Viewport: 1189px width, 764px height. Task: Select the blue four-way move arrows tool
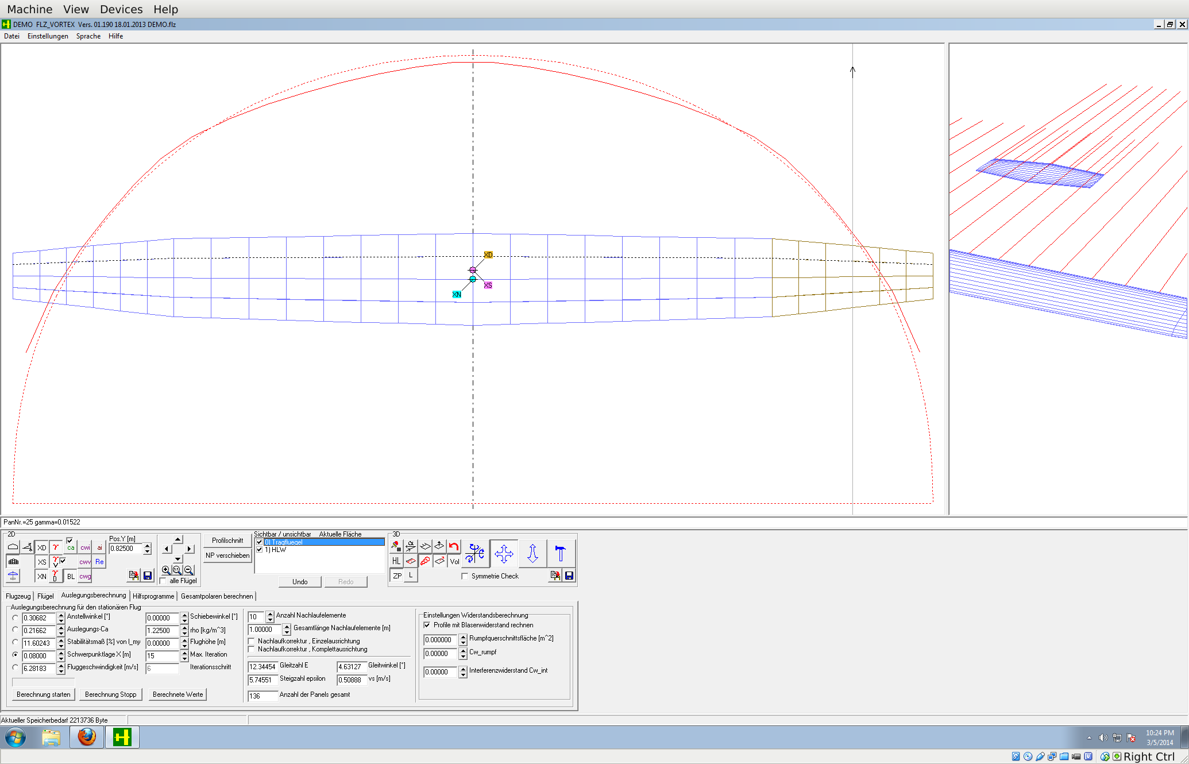[504, 554]
